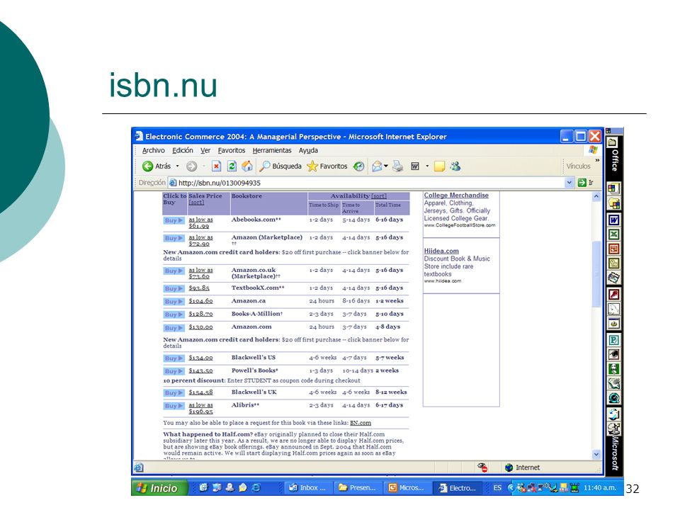This screenshot has height=510, width=680.
Task: Click Buy button for Abebooks.com
Action: point(174,220)
